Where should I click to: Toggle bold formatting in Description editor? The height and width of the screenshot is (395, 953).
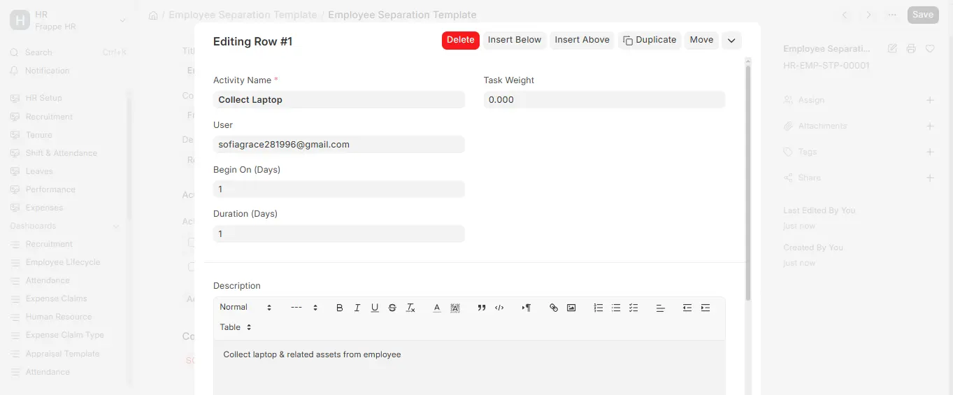(340, 308)
